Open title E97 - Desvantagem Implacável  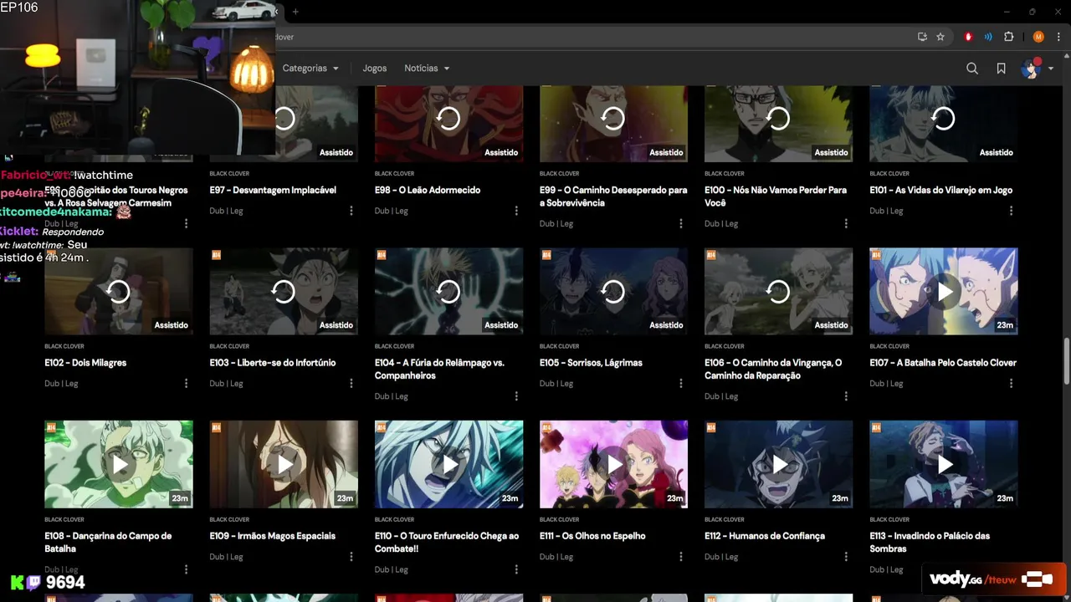click(x=273, y=190)
